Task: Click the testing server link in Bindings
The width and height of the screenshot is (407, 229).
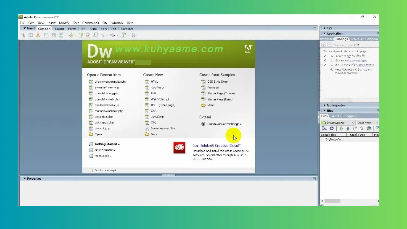Action: tap(364, 65)
